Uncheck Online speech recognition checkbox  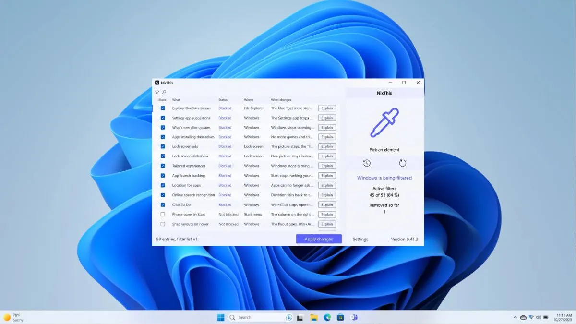point(163,195)
